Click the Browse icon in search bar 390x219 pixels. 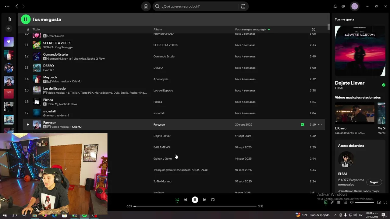click(x=243, y=6)
